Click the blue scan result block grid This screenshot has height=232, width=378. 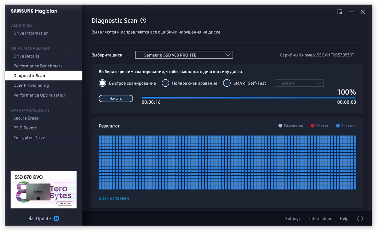point(227,162)
